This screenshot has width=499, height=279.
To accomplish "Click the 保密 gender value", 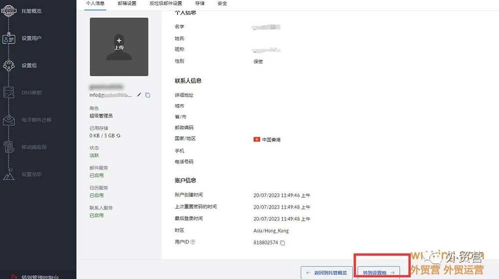I will click(x=258, y=62).
